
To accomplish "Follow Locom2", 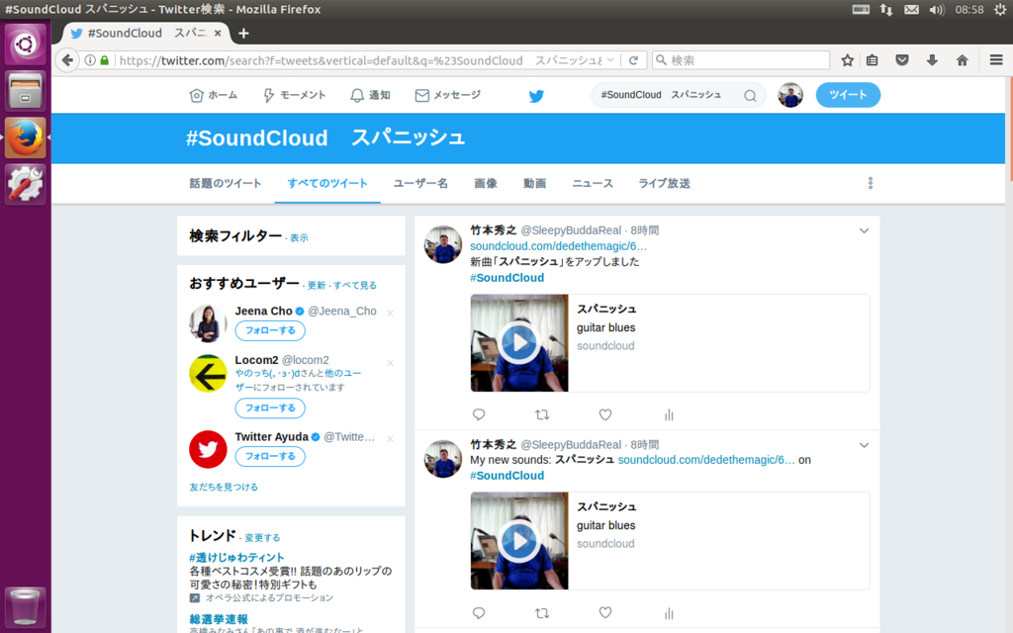I will 270,408.
